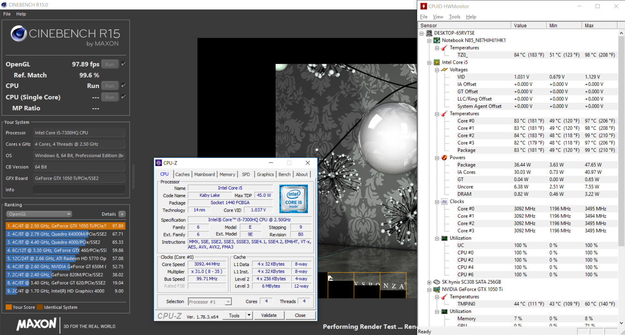Open the View menu in HWMonitor
This screenshot has width=625, height=335.
click(x=438, y=17)
